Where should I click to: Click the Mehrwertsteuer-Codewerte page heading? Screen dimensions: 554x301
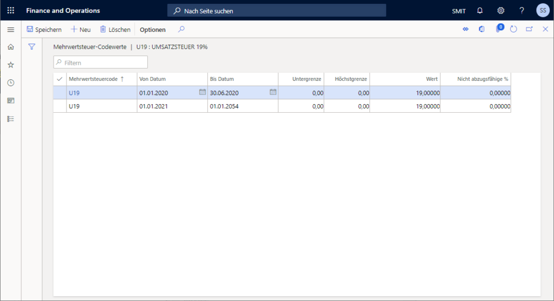click(90, 47)
